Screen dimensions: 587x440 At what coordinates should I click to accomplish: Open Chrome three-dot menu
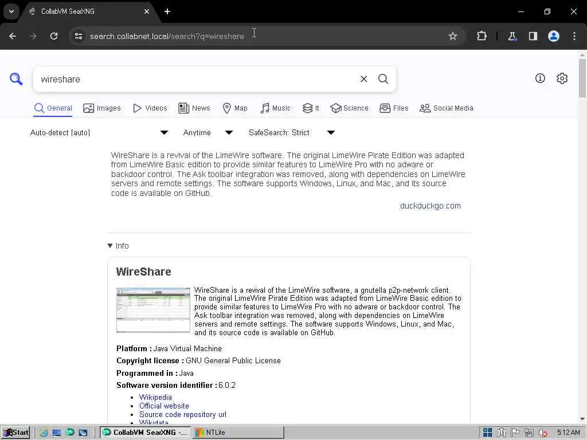point(574,36)
